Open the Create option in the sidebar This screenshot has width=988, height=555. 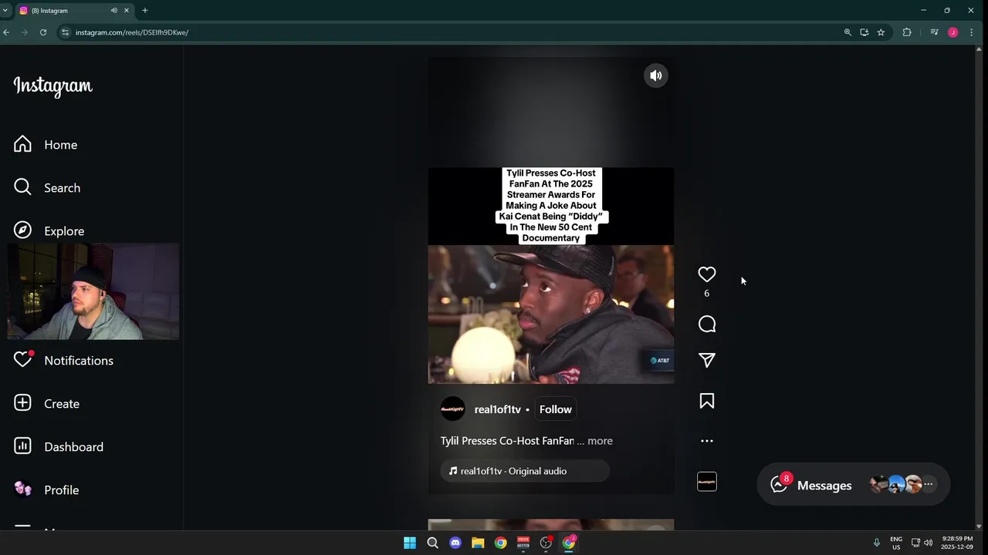[x=46, y=404]
